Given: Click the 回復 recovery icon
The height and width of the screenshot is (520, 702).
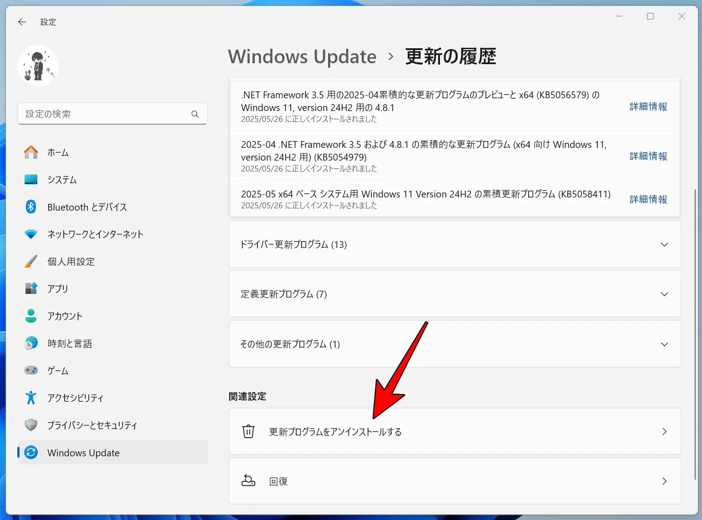Looking at the screenshot, I should click(x=248, y=481).
